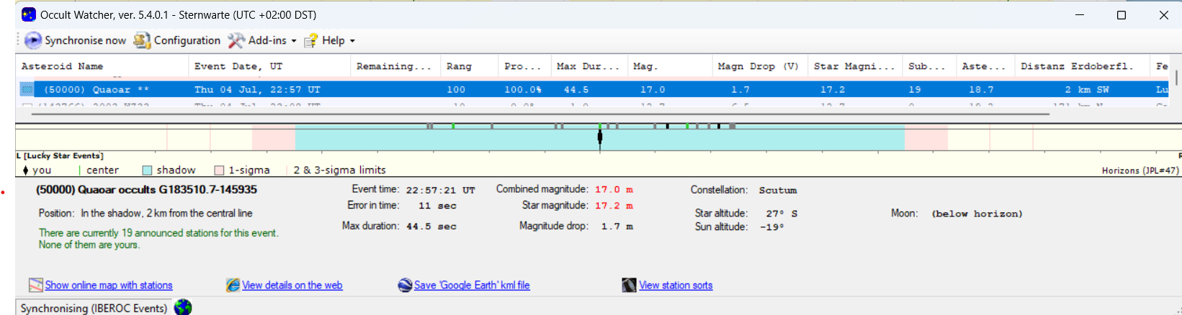Open Save 'Google Earth' kml file link
Screen dimensions: 1182x315
[472, 286]
